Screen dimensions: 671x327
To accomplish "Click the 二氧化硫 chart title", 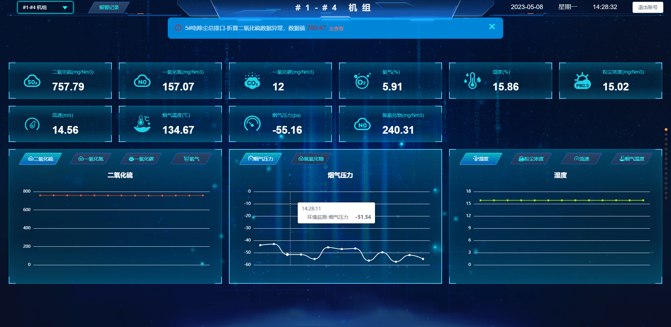I will coord(120,175).
